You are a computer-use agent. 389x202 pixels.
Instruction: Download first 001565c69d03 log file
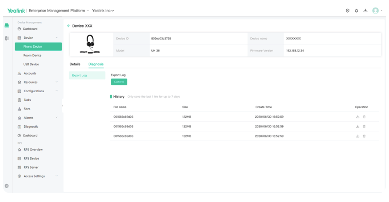[358, 117]
